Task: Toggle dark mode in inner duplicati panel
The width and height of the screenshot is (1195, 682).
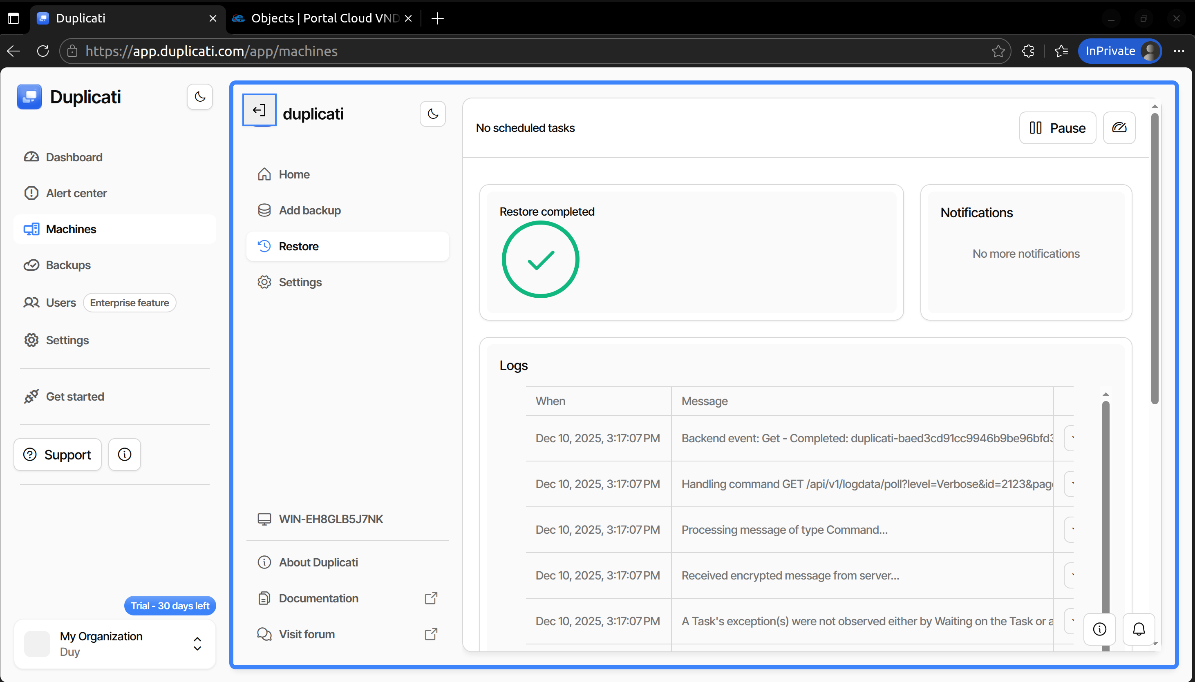Action: tap(432, 114)
